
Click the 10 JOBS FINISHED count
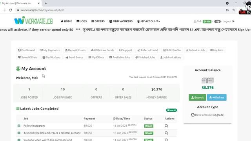[63, 89]
